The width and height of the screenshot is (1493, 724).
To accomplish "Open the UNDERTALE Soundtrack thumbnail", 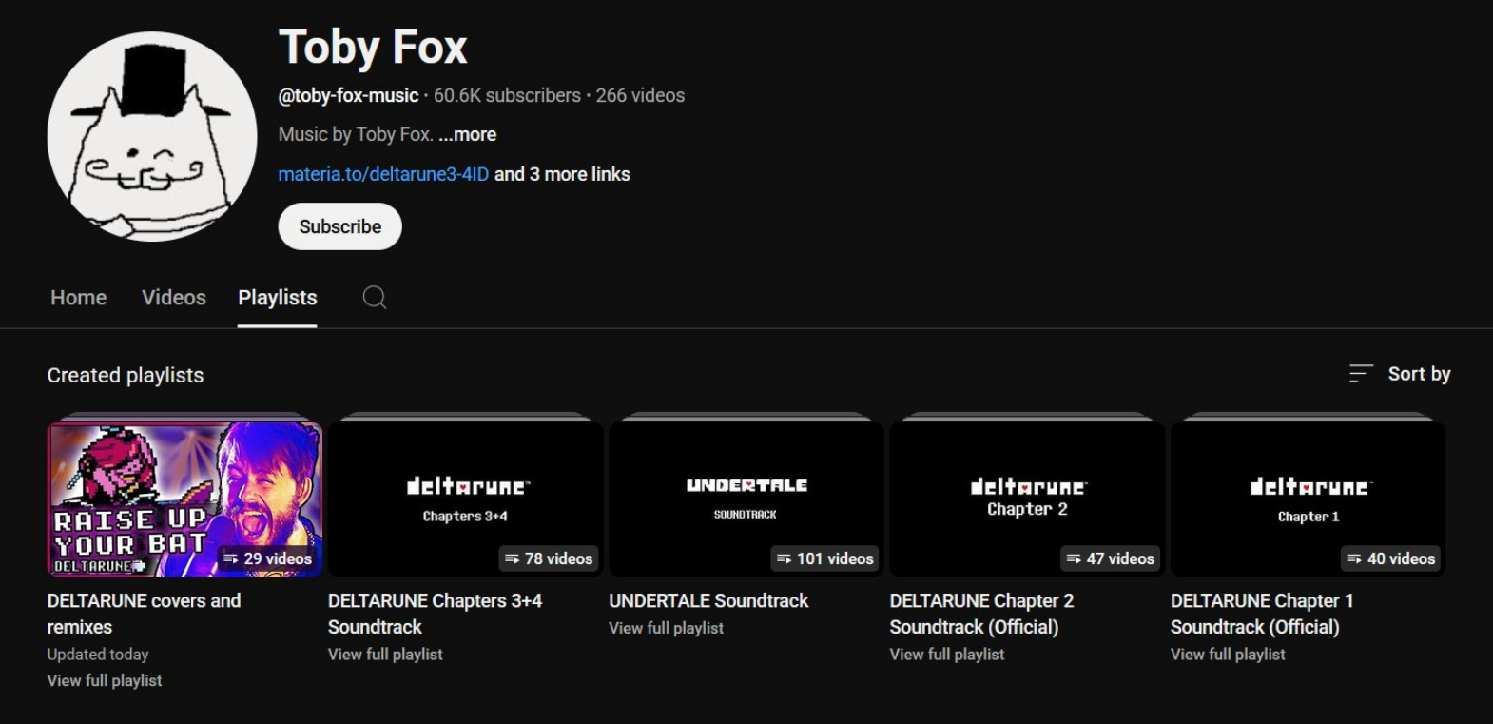I will [x=746, y=499].
